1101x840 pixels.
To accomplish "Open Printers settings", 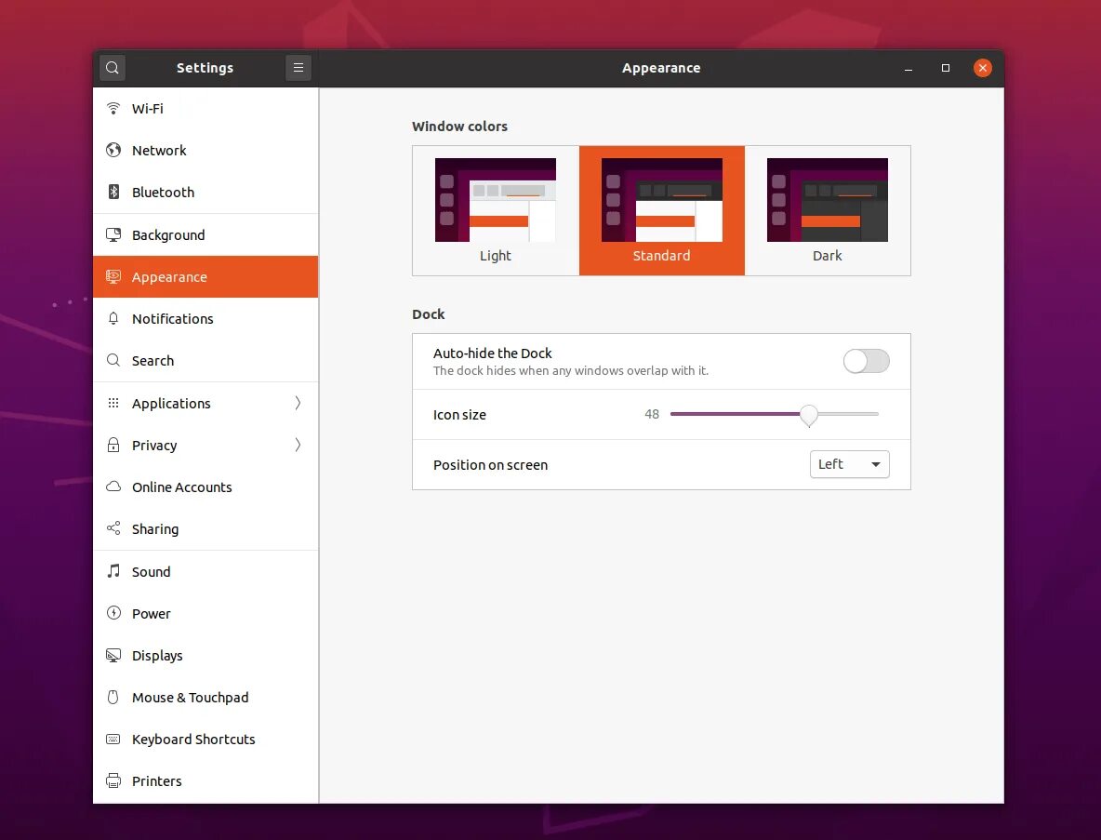I will point(206,780).
